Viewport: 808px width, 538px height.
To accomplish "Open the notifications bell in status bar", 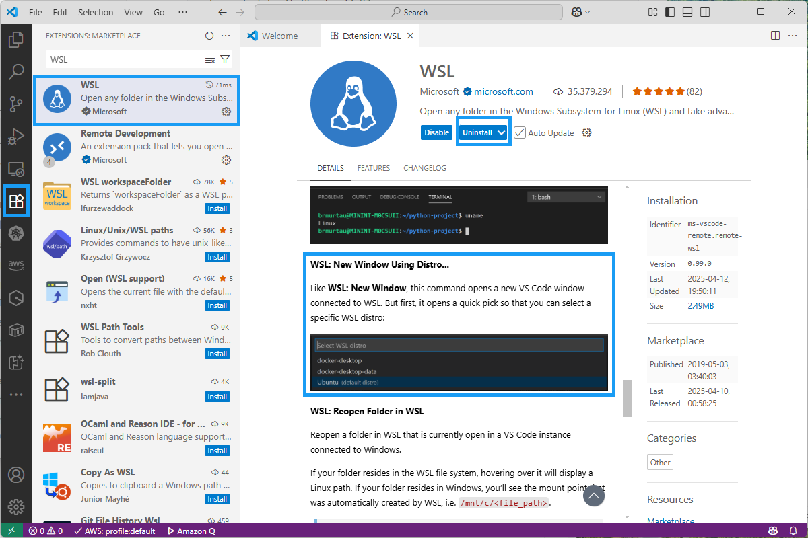I will click(x=795, y=531).
